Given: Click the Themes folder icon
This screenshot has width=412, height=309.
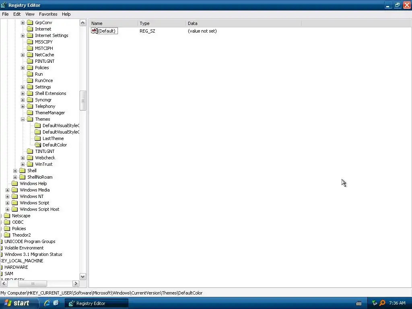Looking at the screenshot, I should pos(30,119).
